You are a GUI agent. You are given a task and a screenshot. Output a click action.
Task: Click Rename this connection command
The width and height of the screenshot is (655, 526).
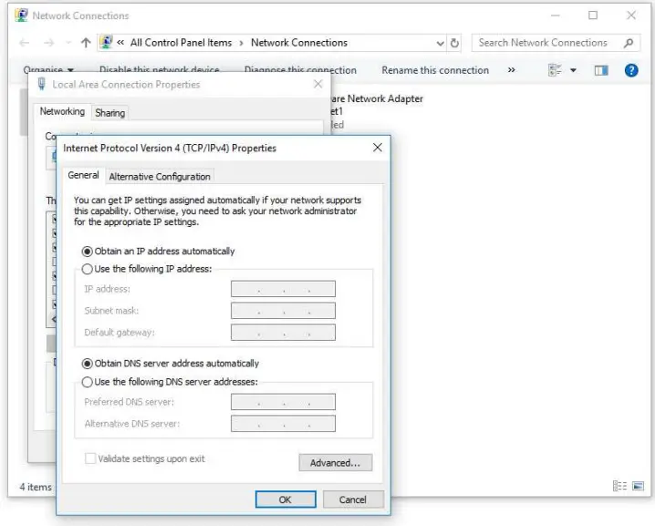435,70
